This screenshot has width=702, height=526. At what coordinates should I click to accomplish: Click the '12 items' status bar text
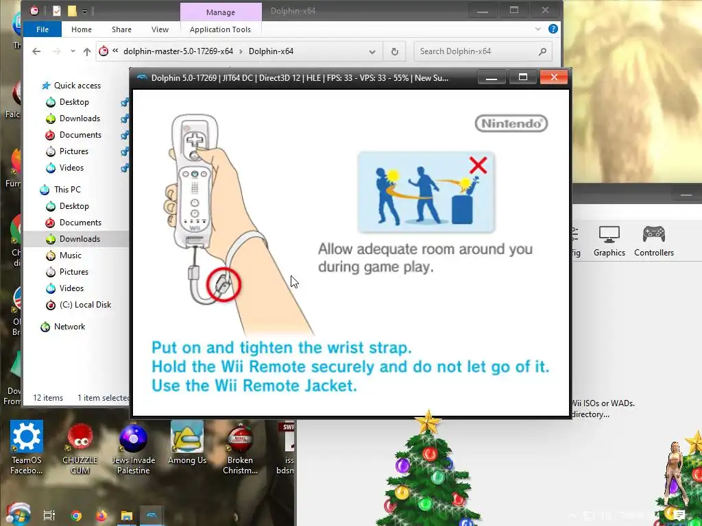click(x=48, y=398)
